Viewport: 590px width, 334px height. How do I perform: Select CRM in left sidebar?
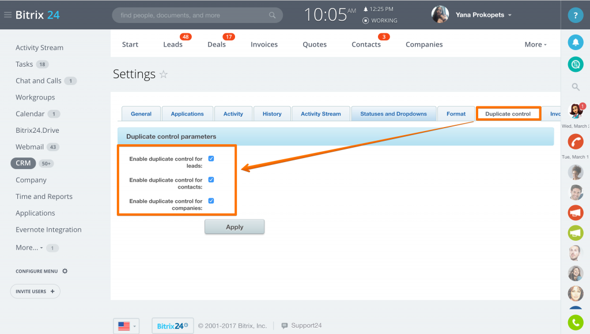point(23,163)
